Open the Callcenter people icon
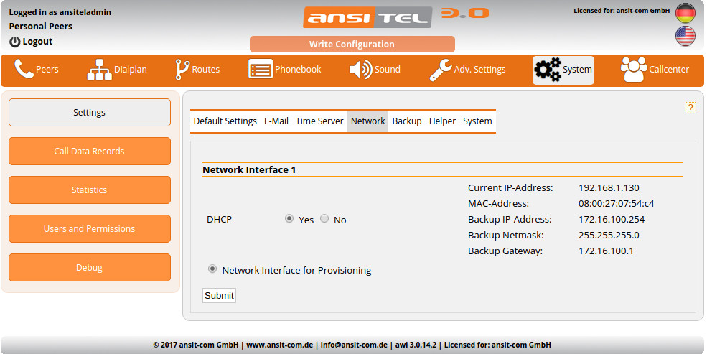Screen dimensions: 707x354 tap(633, 70)
